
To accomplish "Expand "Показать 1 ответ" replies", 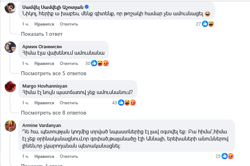I will pos(41,34).
